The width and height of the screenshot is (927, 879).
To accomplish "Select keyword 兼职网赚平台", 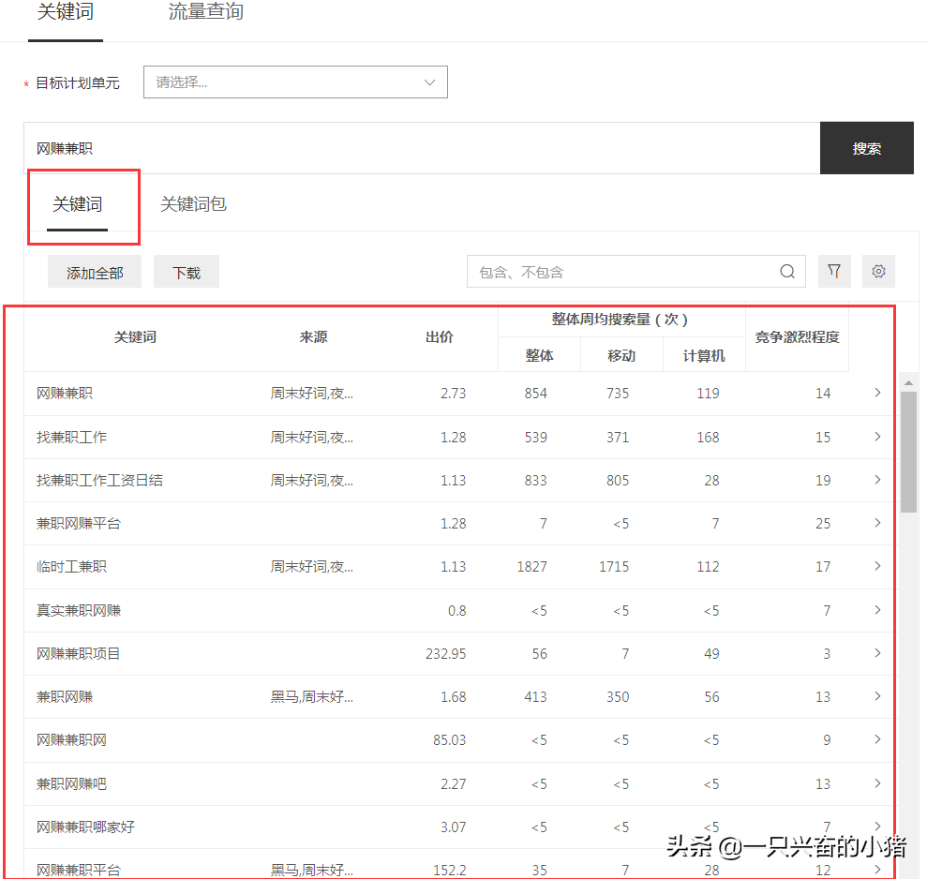I will click(x=79, y=523).
